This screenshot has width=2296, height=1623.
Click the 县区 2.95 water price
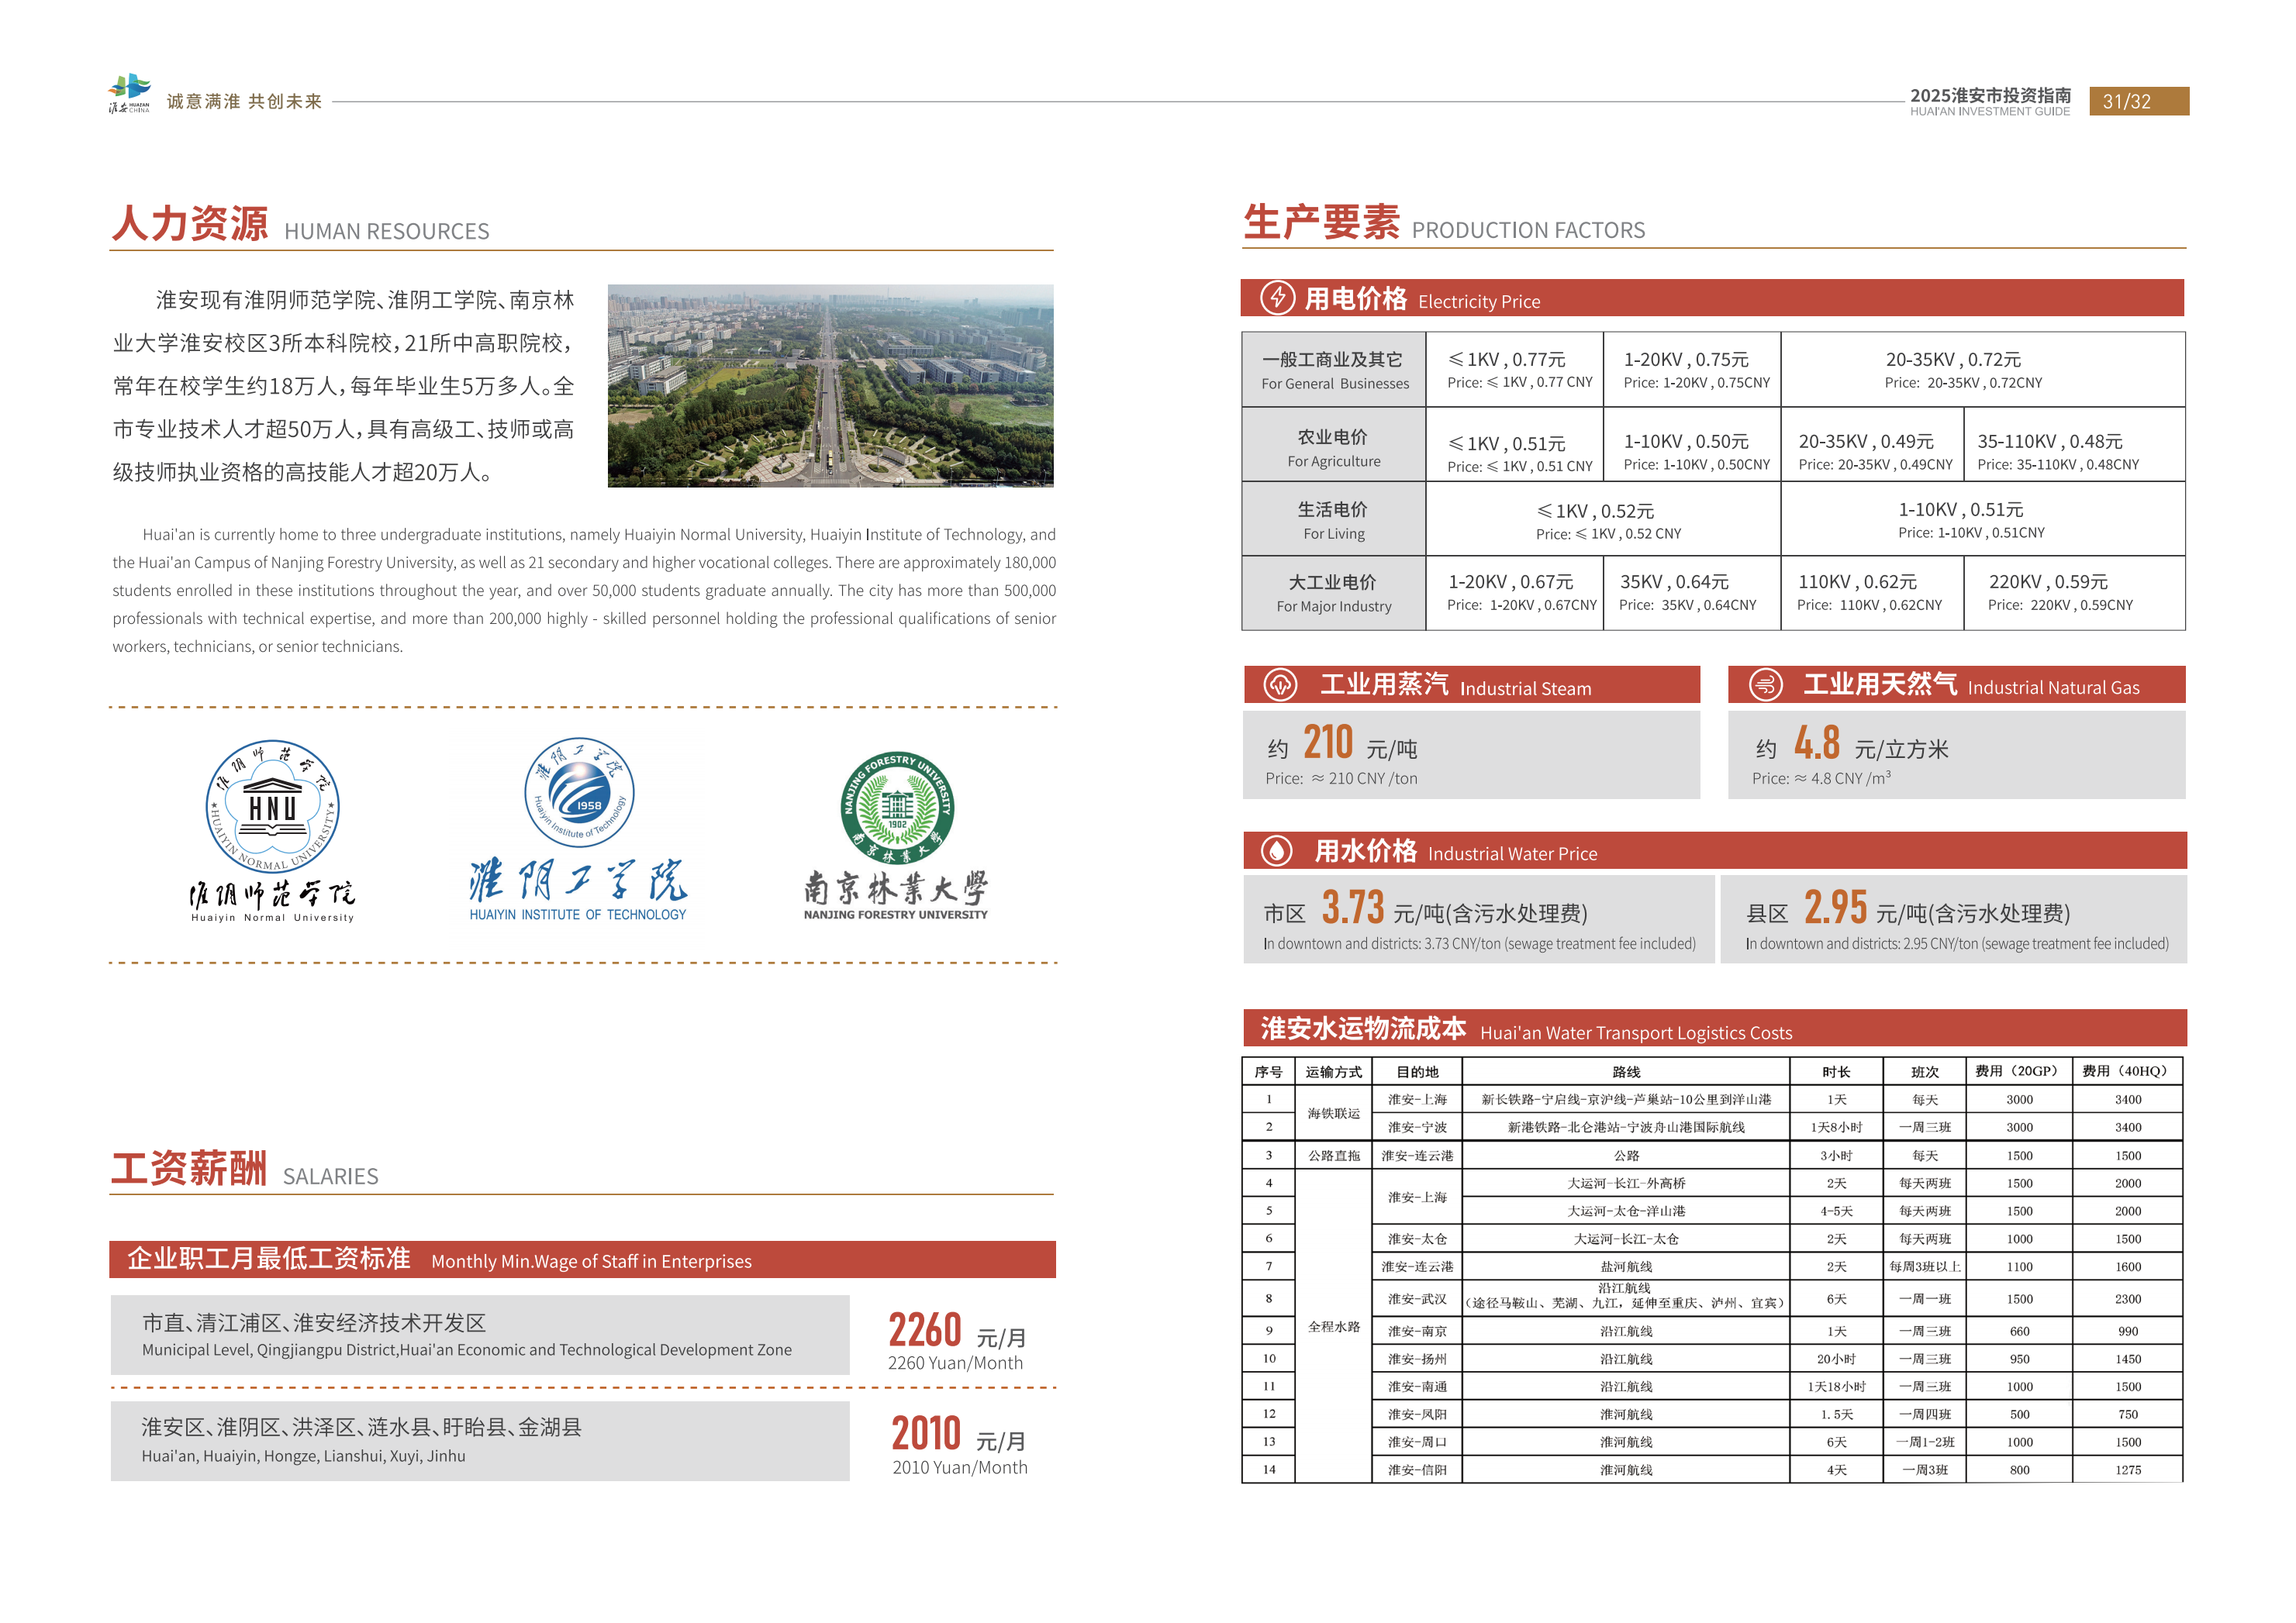(x=1908, y=909)
